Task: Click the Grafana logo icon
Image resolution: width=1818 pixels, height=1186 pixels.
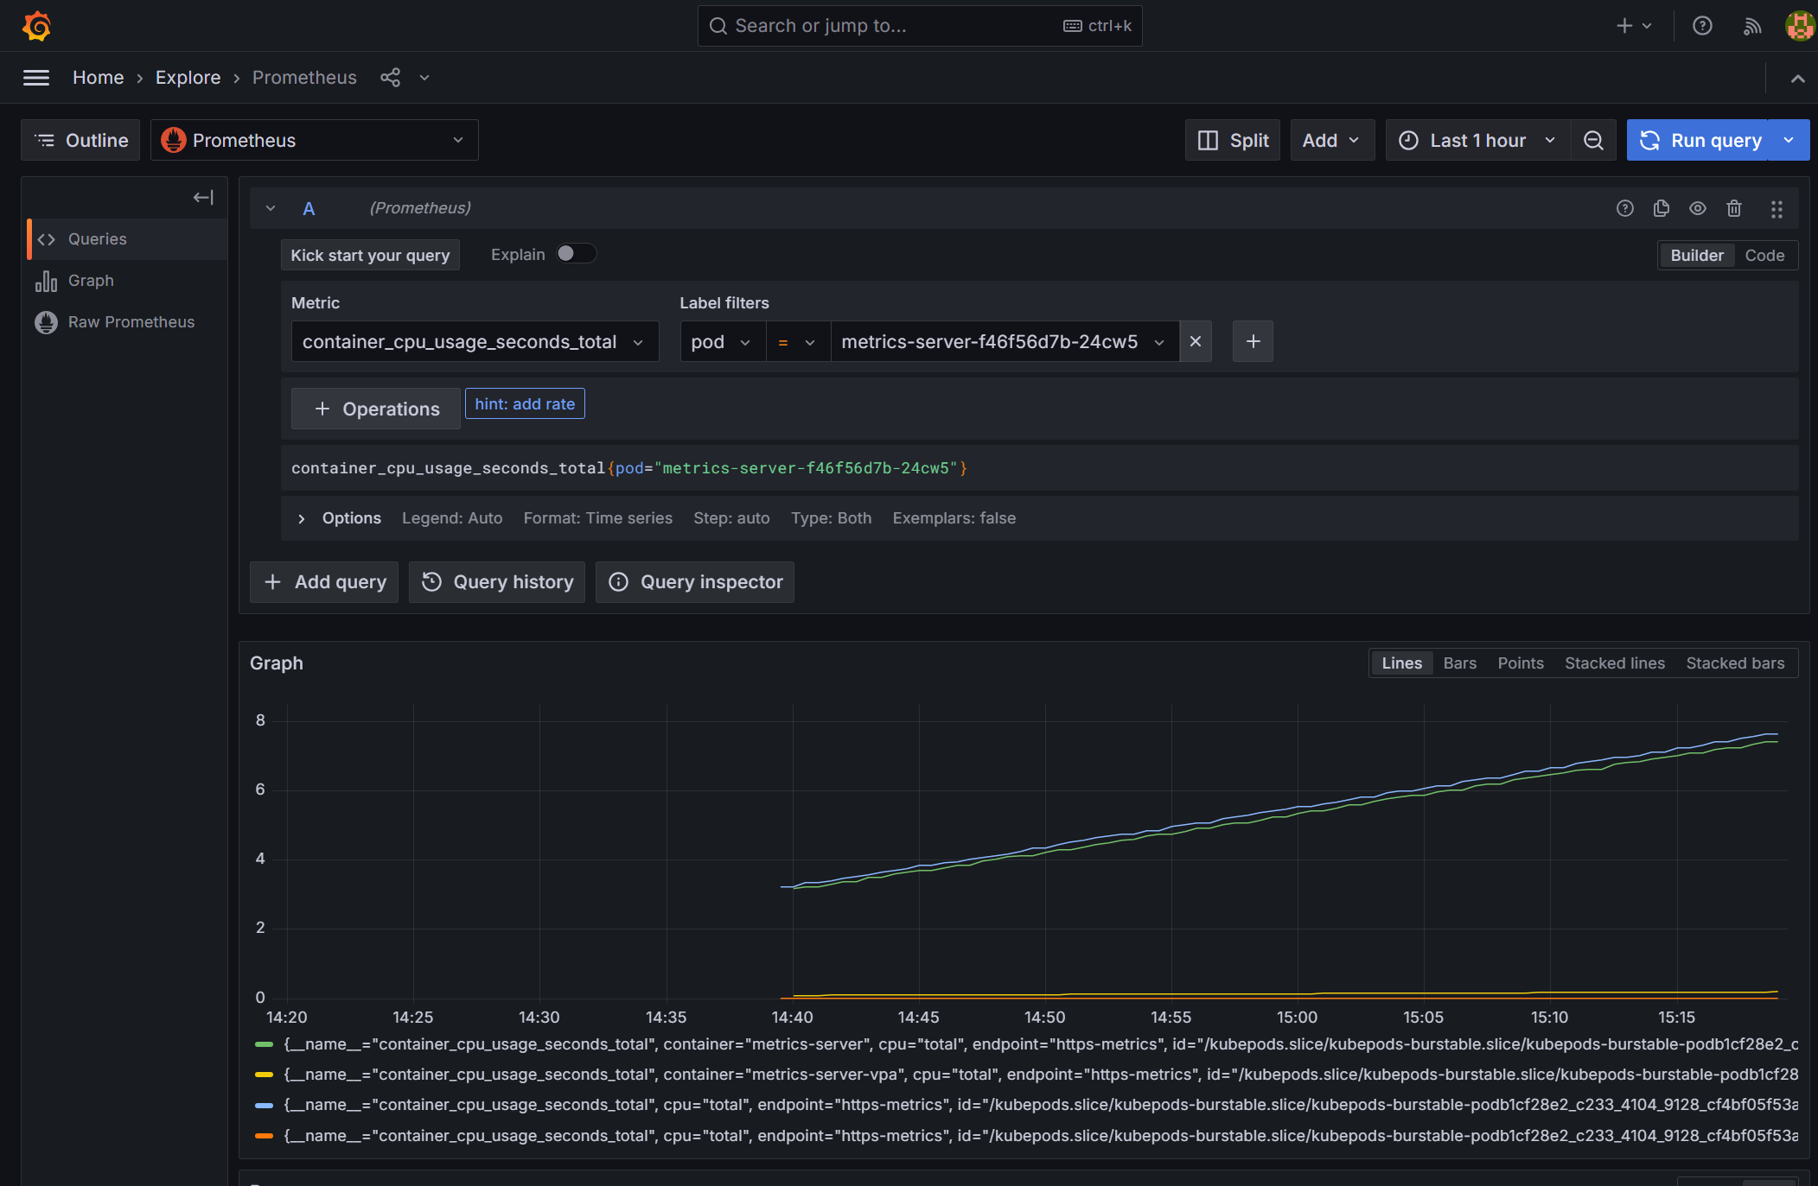Action: click(36, 26)
